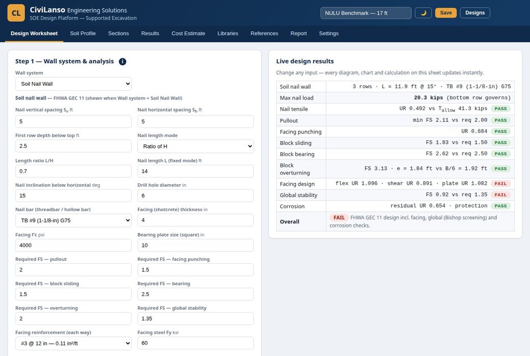Screen dimensions: 530x356
Task: Edit the project name field NULU Benchmark
Action: click(366, 13)
